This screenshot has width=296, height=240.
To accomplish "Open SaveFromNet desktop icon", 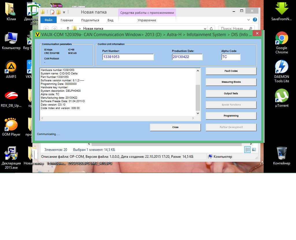I will pos(282,11).
